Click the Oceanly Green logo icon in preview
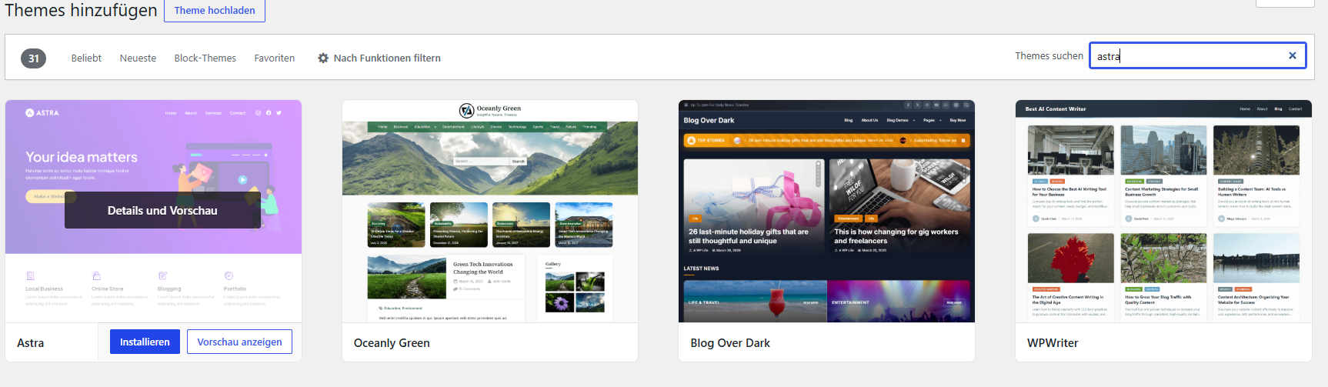This screenshot has width=1328, height=387. [x=466, y=111]
